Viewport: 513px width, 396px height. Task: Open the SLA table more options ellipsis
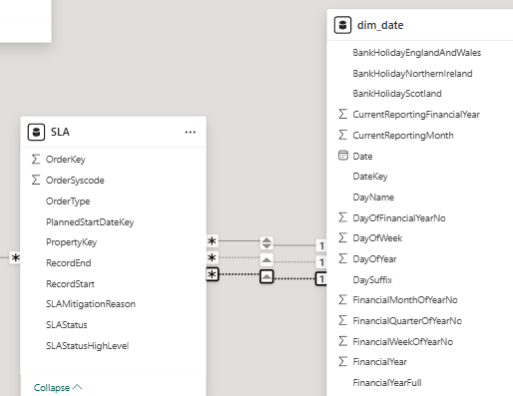[191, 133]
